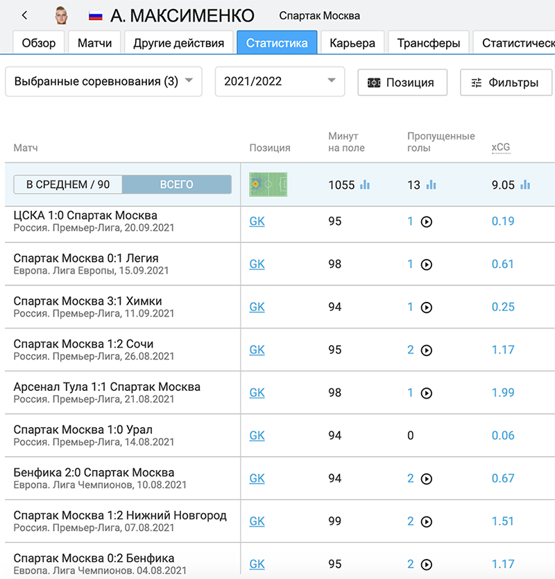Play conceded goal video for Химки match

[x=427, y=308]
